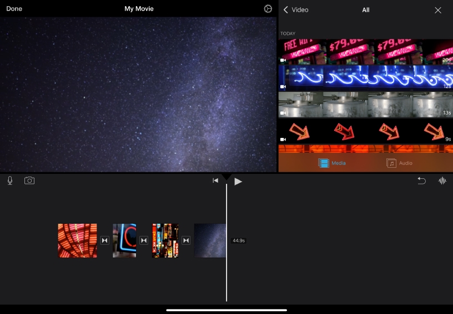Open project settings gear icon
The width and height of the screenshot is (453, 314).
pos(268,9)
